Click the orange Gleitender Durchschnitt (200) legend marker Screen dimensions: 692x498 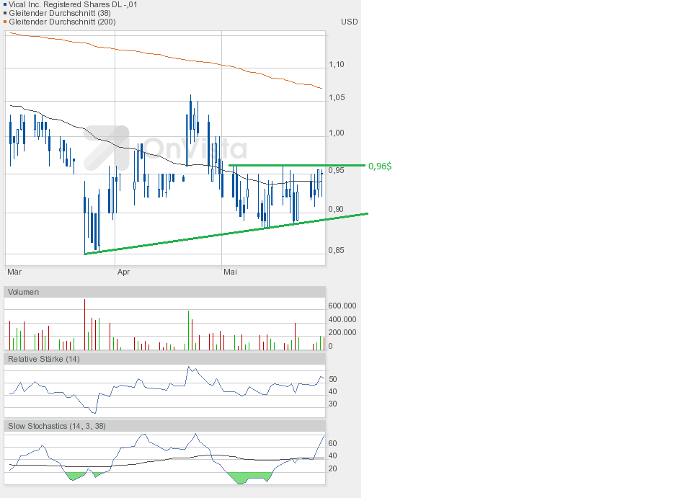tap(5, 22)
